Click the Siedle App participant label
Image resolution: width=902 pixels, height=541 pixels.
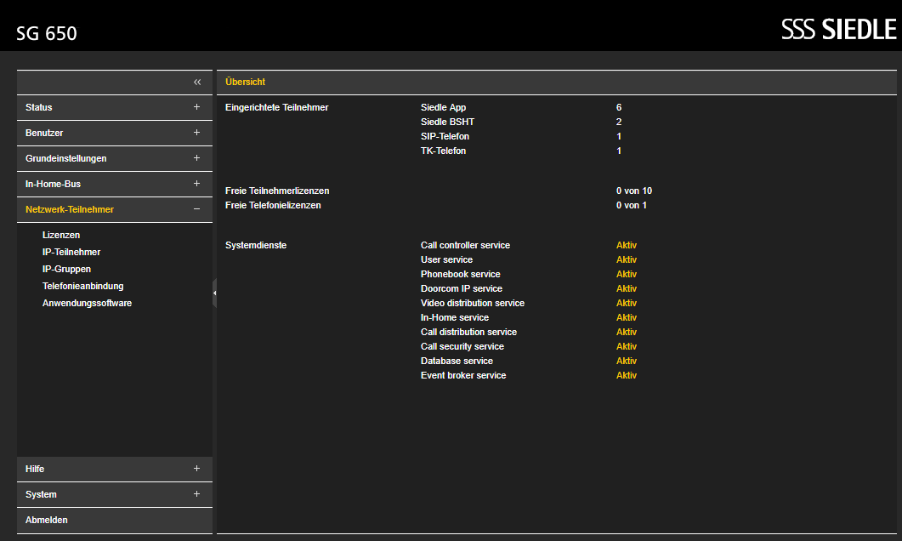[443, 108]
